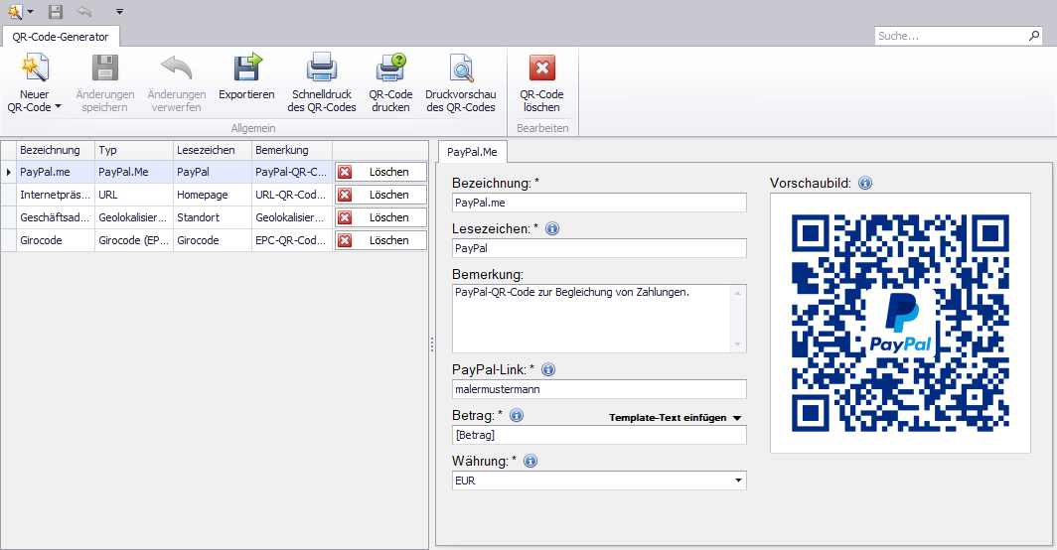1057x550 pixels.
Task: Click the Homepage bookmark cell
Action: 213,195
